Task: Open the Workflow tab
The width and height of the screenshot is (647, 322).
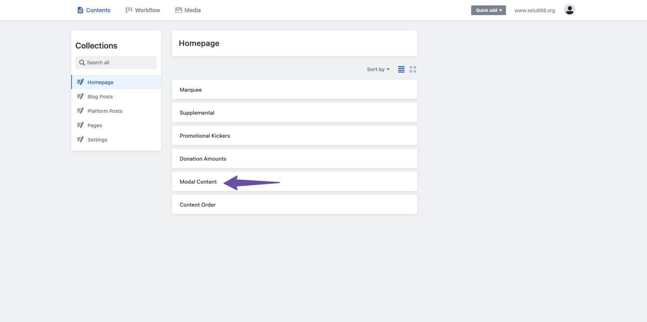Action: tap(143, 10)
